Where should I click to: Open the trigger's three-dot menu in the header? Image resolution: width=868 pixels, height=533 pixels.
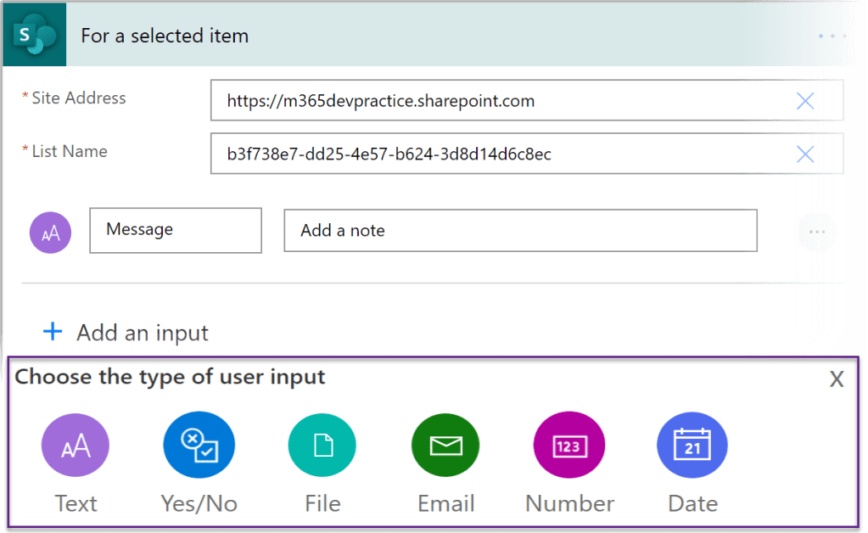click(832, 36)
